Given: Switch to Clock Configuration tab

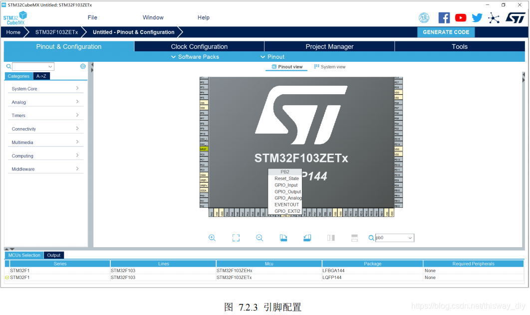Looking at the screenshot, I should click(199, 46).
